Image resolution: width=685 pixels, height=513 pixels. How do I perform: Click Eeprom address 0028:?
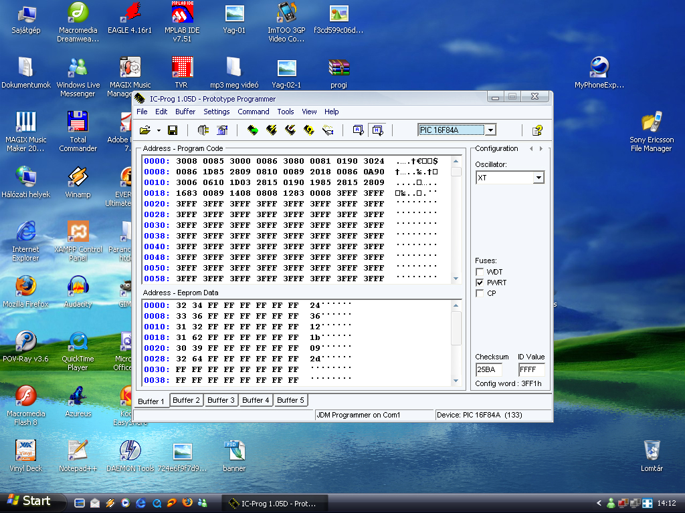click(157, 359)
